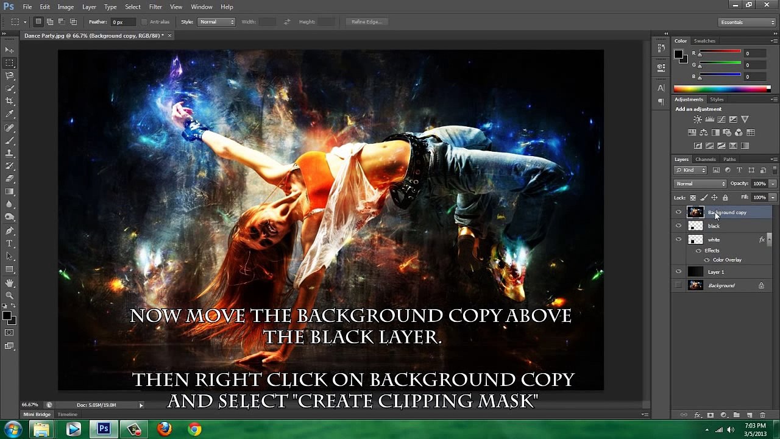
Task: Select the Clone Stamp tool
Action: pos(10,154)
